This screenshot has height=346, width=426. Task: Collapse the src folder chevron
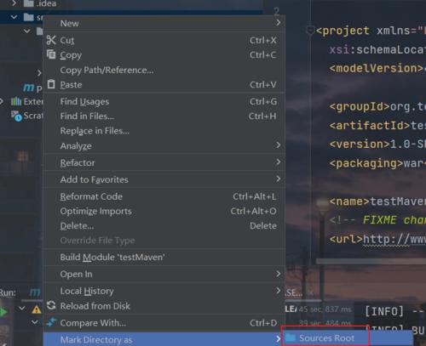coord(14,17)
